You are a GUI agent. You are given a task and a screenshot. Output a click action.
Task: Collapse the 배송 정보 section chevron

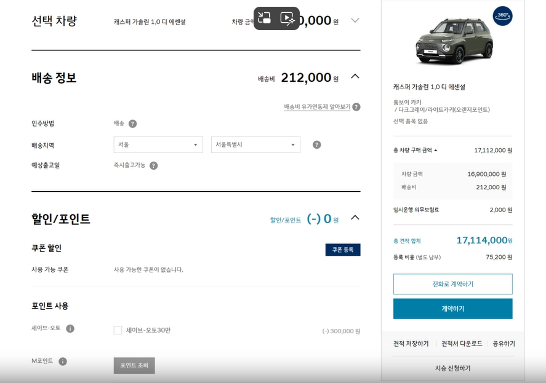pyautogui.click(x=355, y=76)
